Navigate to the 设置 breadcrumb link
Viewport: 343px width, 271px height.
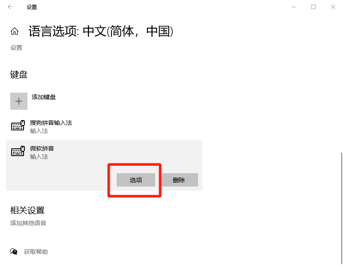click(16, 48)
